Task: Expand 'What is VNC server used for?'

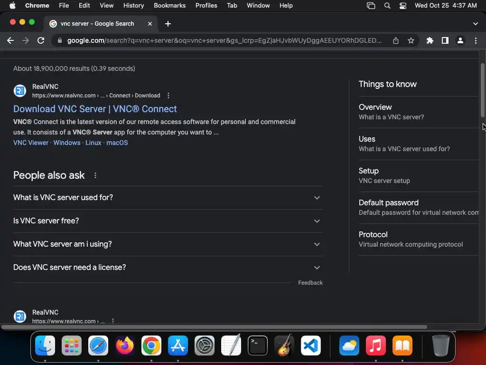Action: 168,198
